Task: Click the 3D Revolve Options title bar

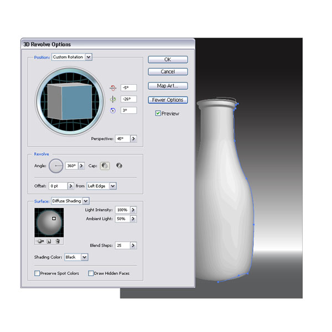Action: pos(108,44)
